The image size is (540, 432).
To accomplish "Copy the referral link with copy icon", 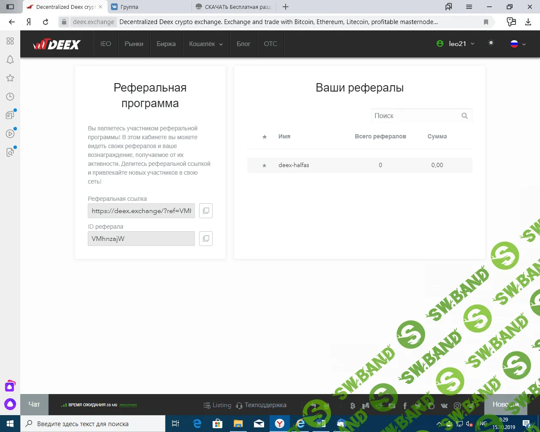I will [206, 211].
